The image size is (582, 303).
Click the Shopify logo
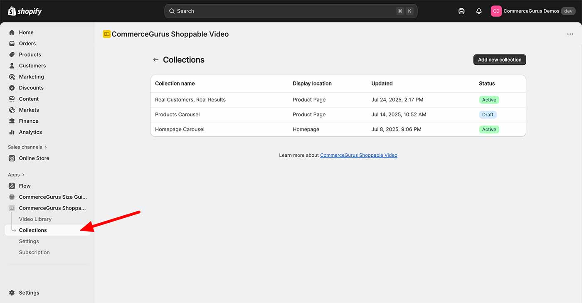(x=25, y=11)
